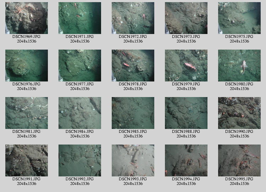Image resolution: width=266 pixels, height=192 pixels.
Task: Open thumbnail DSCN1993.JPG
Action: [133, 160]
